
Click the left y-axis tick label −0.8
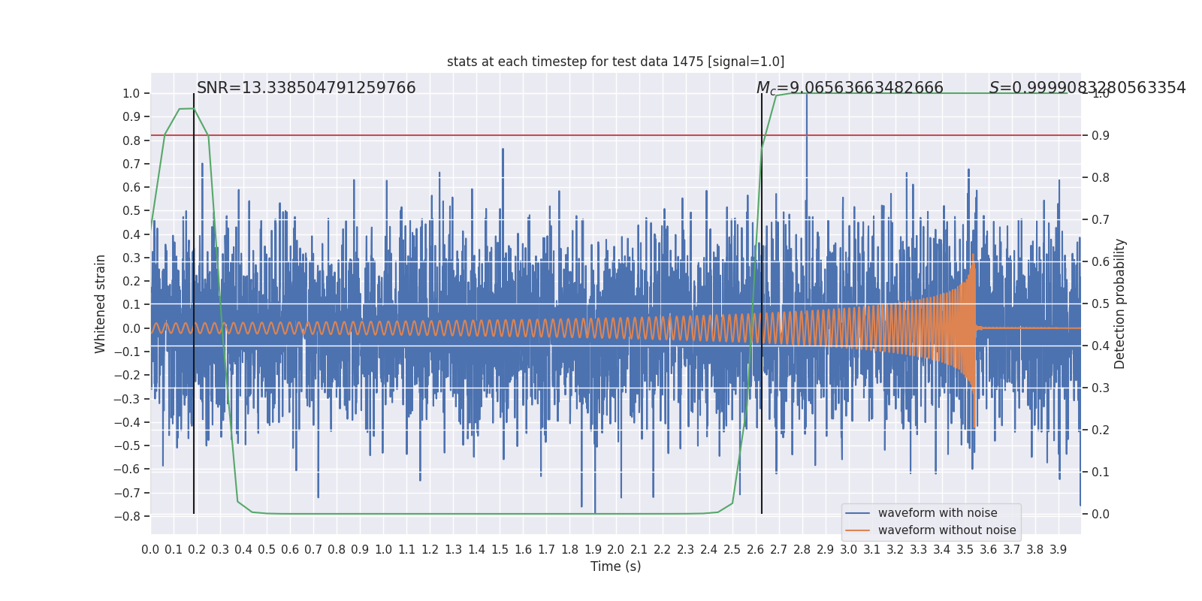tap(127, 516)
